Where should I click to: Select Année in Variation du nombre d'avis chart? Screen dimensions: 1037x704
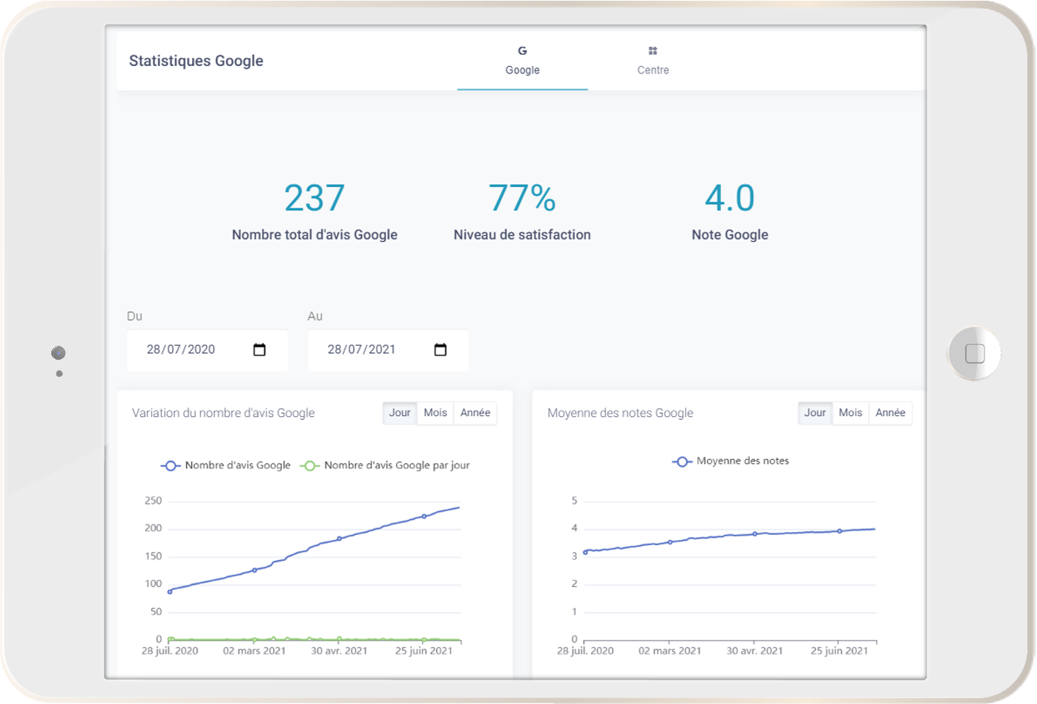tap(475, 413)
